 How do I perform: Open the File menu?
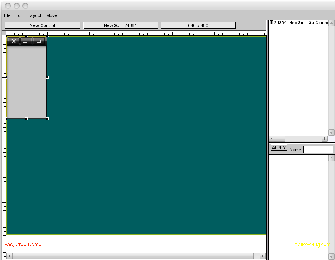point(7,15)
